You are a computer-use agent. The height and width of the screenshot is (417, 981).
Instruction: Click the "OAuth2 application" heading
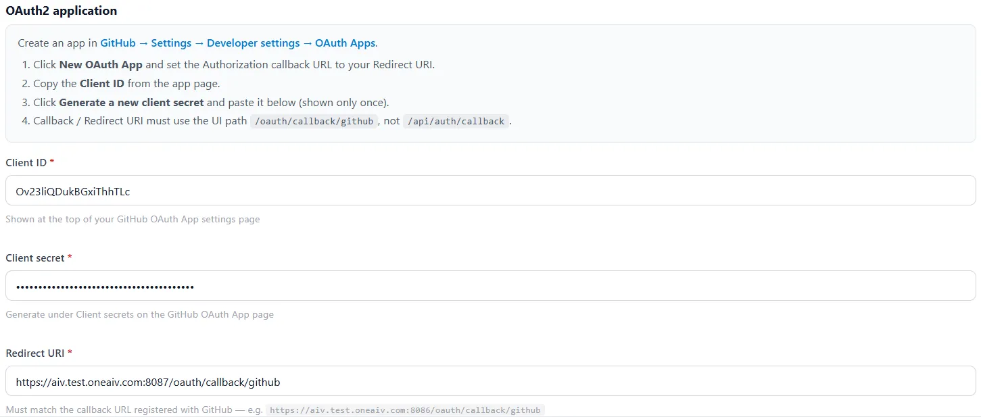62,11
